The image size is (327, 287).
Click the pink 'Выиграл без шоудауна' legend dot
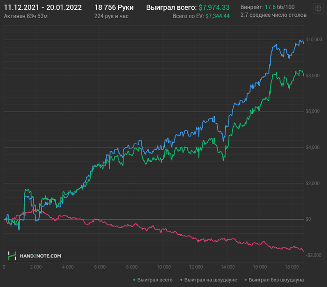tap(246, 280)
